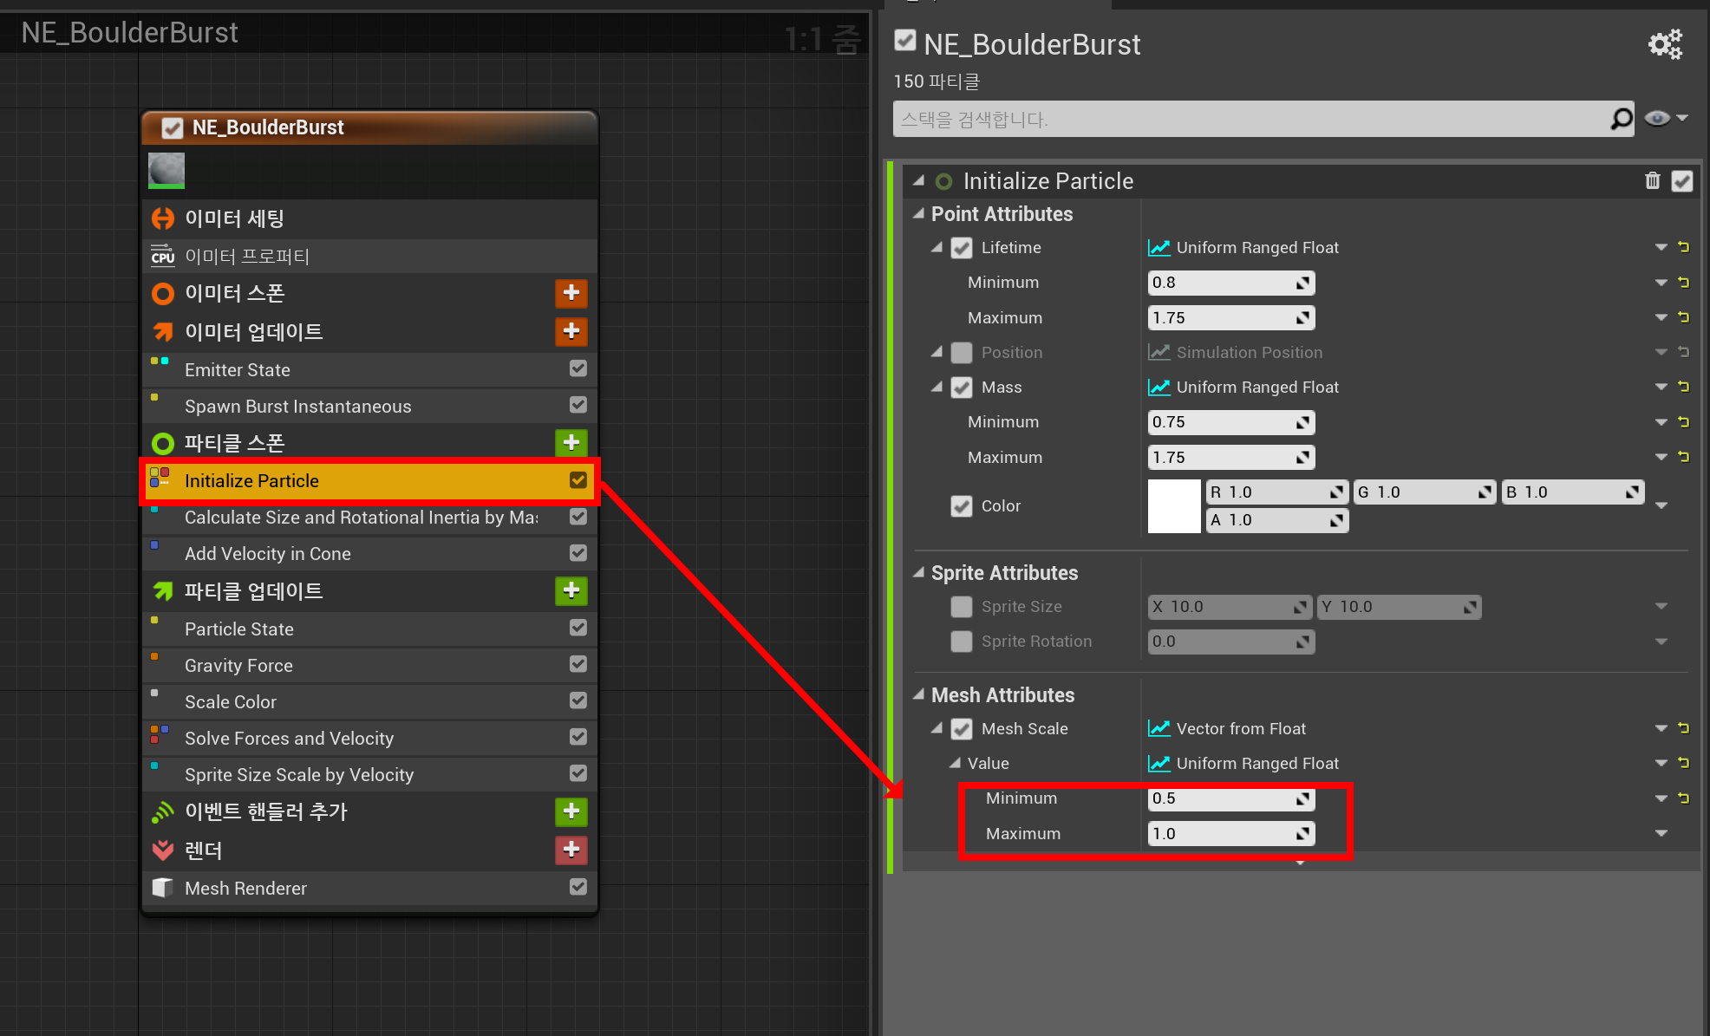
Task: Click the 이미터 프로퍼티 row
Action: click(247, 257)
